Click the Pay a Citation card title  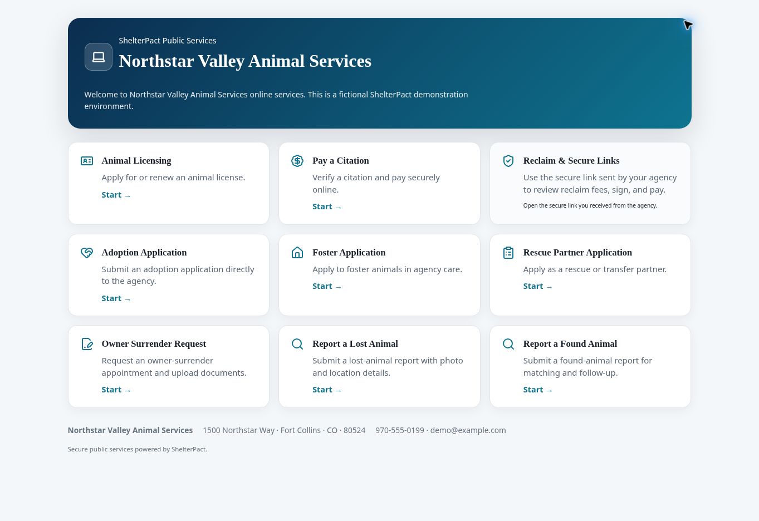[341, 161]
